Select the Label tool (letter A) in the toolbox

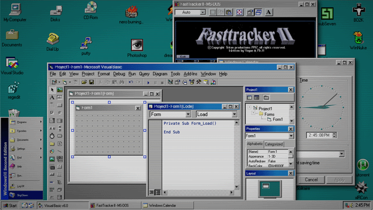tap(52, 97)
